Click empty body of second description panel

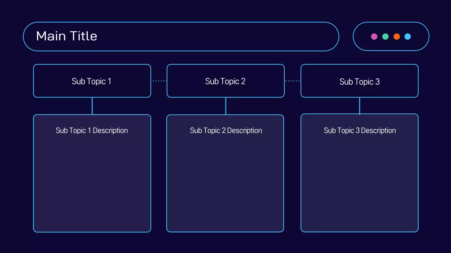pos(225,183)
